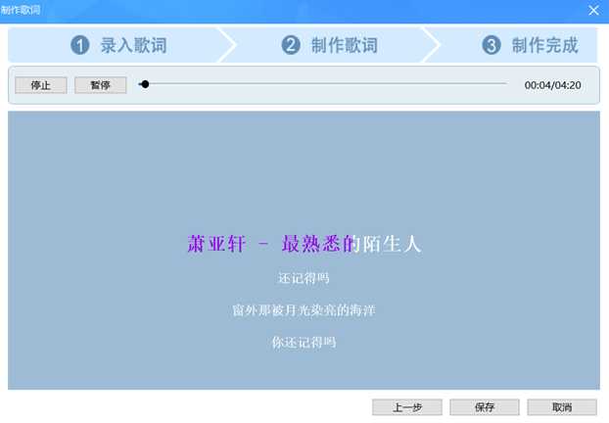Click the 制作歌词 window title
Image resolution: width=609 pixels, height=423 pixels.
pyautogui.click(x=21, y=10)
